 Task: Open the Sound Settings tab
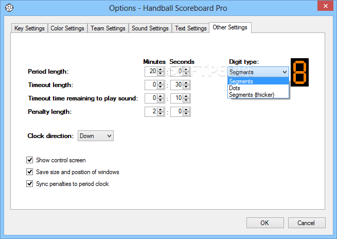tap(150, 28)
